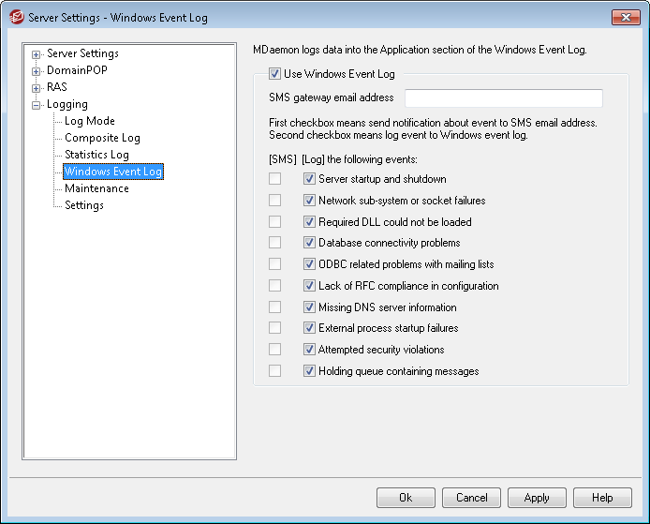
Task: Click the SMS gateway email address field
Action: [x=503, y=98]
